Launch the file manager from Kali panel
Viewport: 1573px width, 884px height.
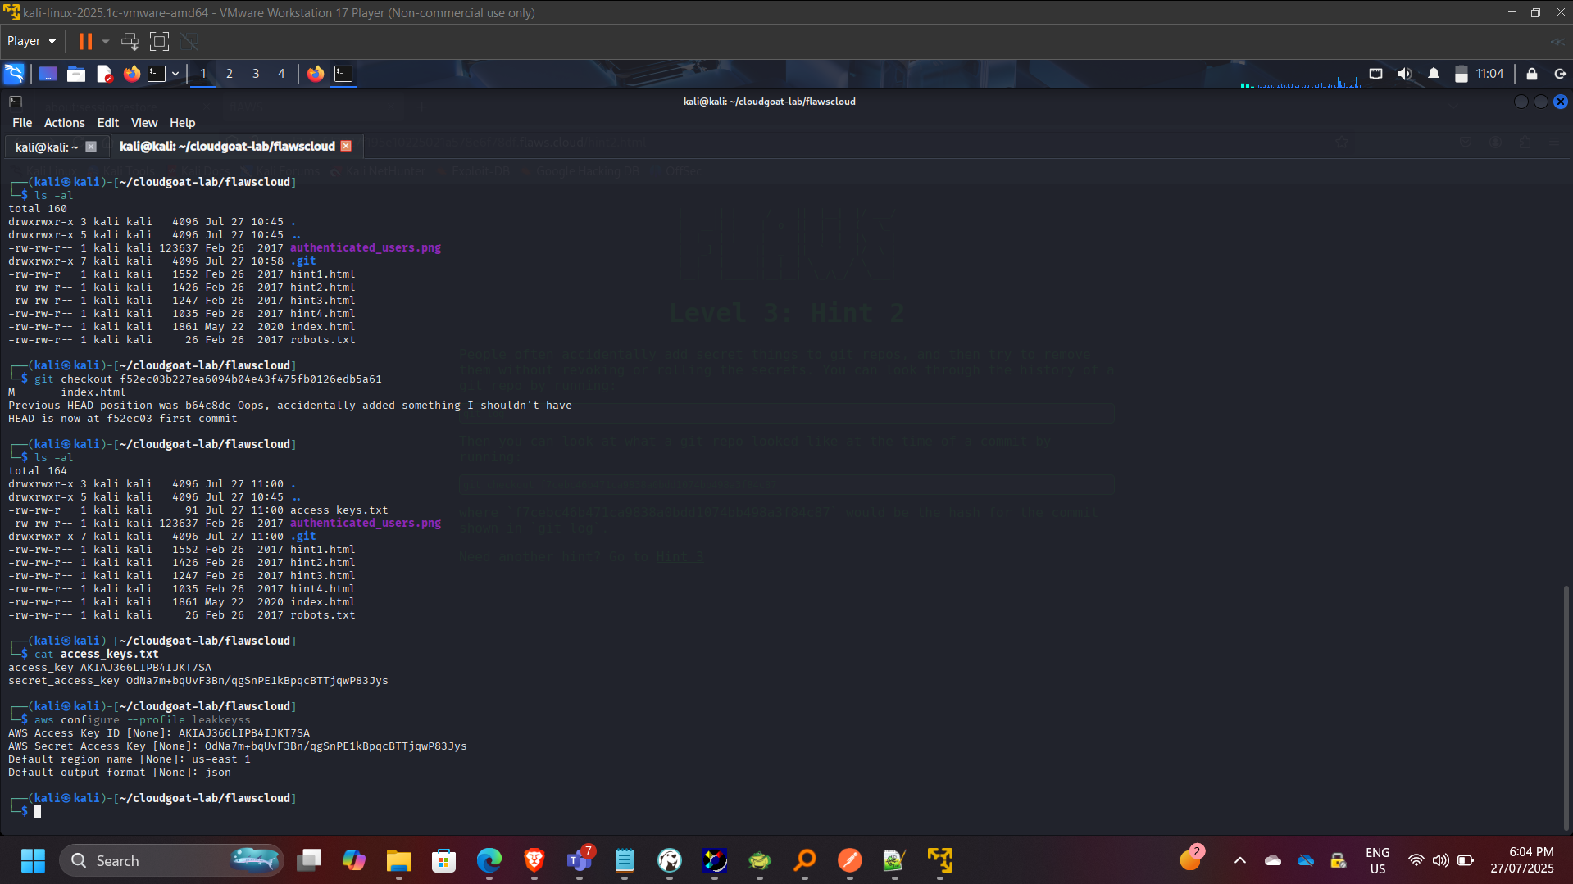(x=76, y=74)
